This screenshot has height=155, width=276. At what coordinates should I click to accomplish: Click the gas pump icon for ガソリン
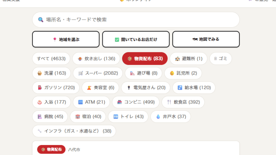[x=40, y=87]
